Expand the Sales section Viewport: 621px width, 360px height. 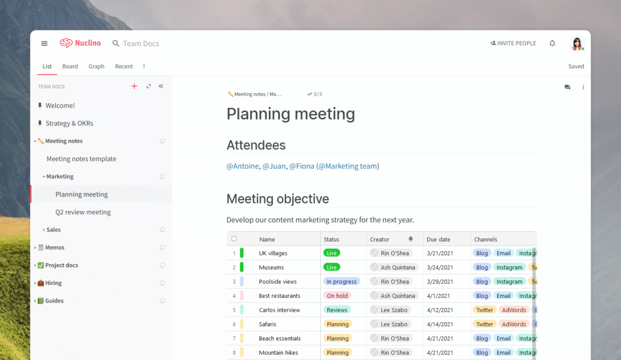tap(43, 229)
